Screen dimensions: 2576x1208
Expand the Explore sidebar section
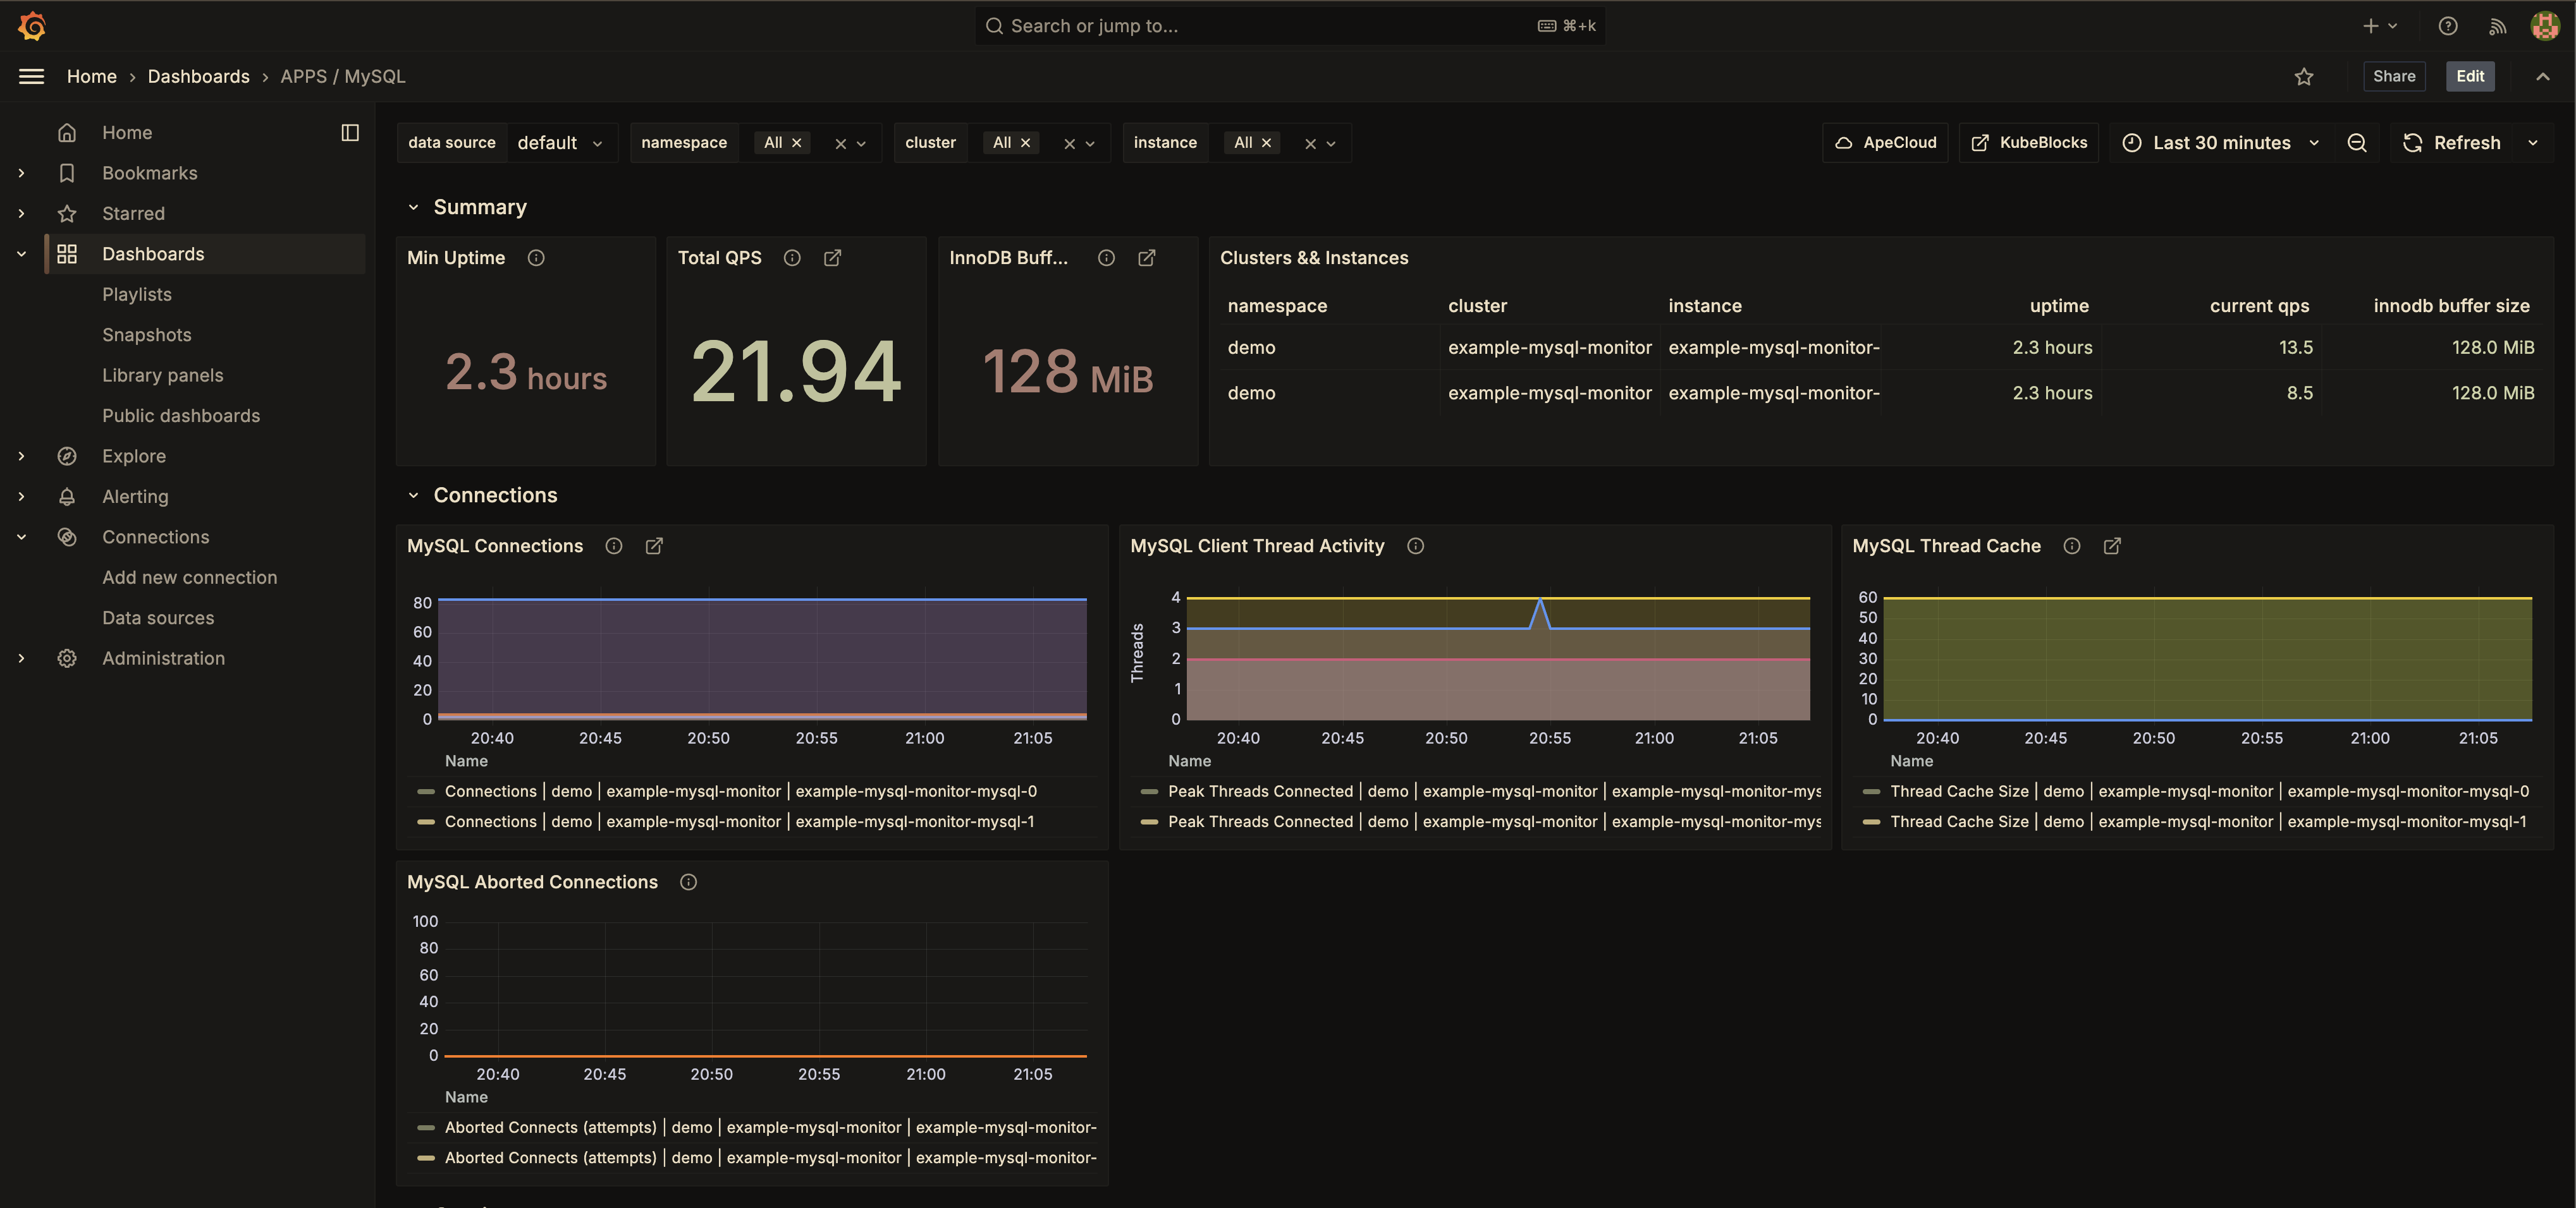tap(21, 457)
